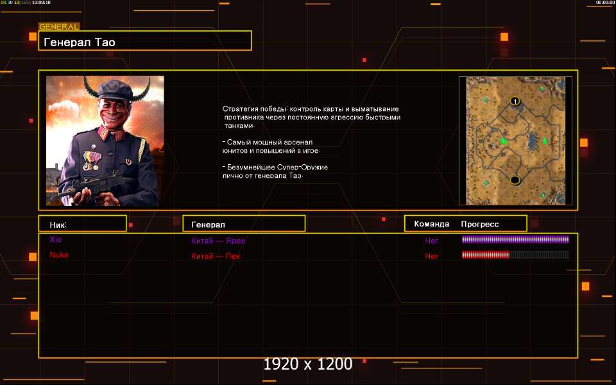Click the red 'Нет' team value for Nuke
The width and height of the screenshot is (616, 385).
coord(431,256)
